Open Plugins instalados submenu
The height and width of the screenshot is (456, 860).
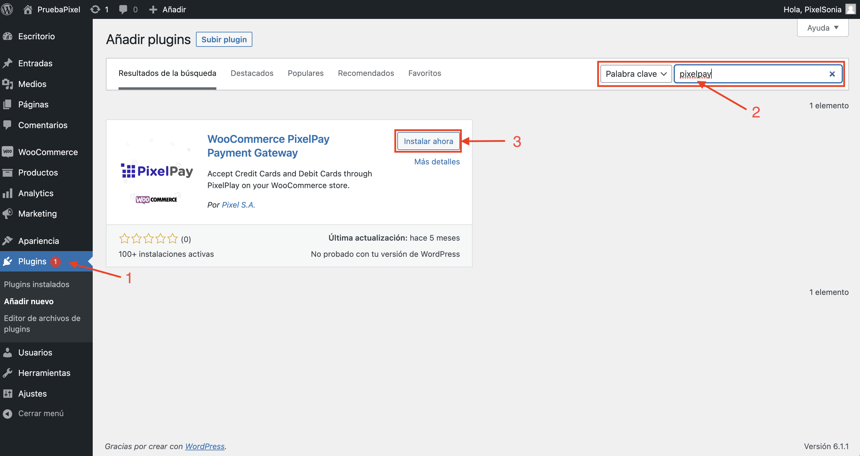pyautogui.click(x=37, y=284)
